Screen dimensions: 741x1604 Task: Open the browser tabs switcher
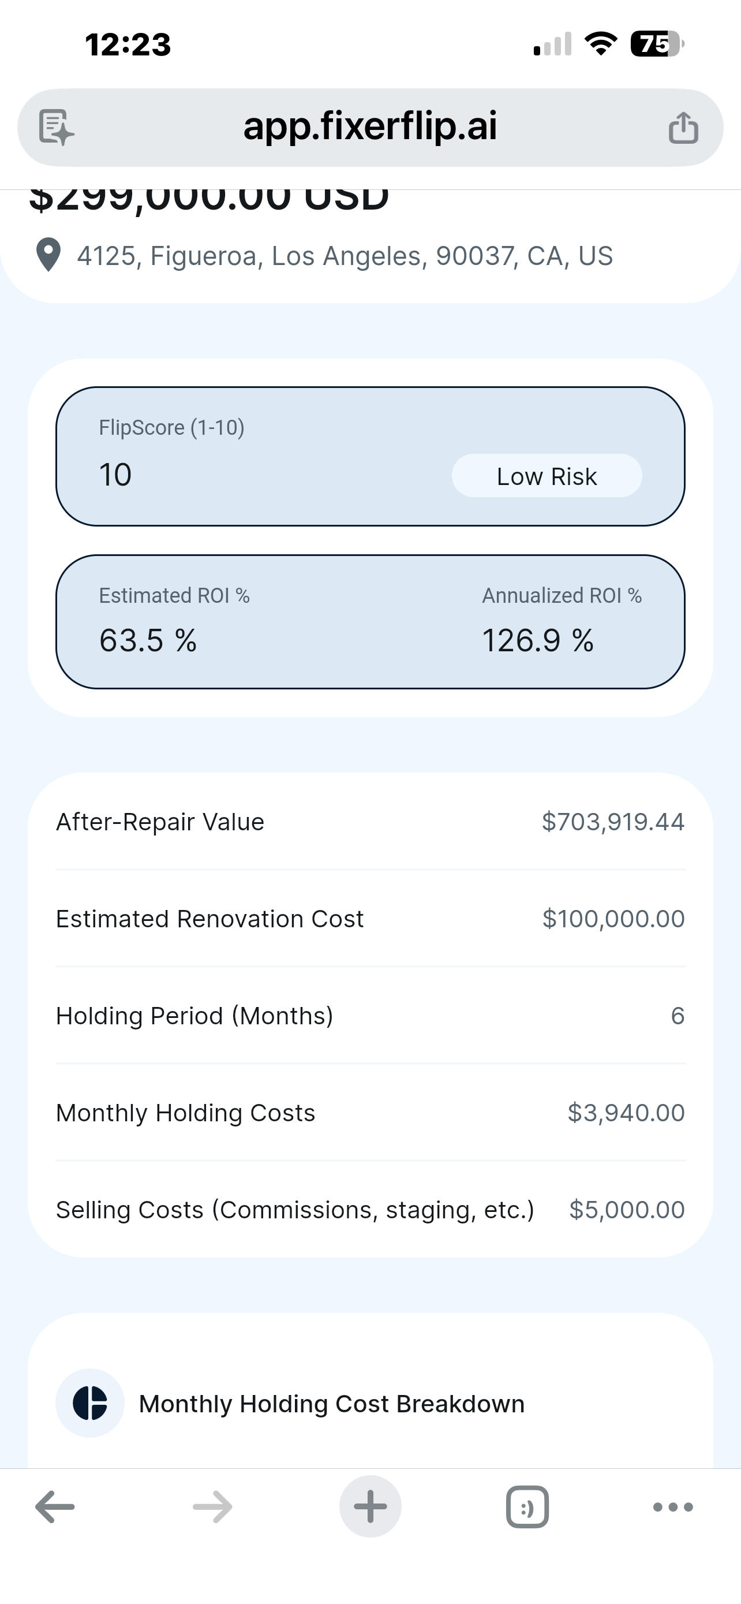(x=527, y=1507)
